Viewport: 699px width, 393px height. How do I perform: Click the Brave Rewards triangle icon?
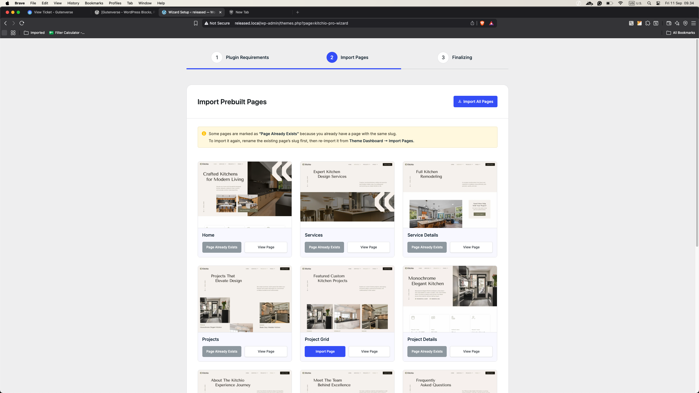(x=491, y=23)
